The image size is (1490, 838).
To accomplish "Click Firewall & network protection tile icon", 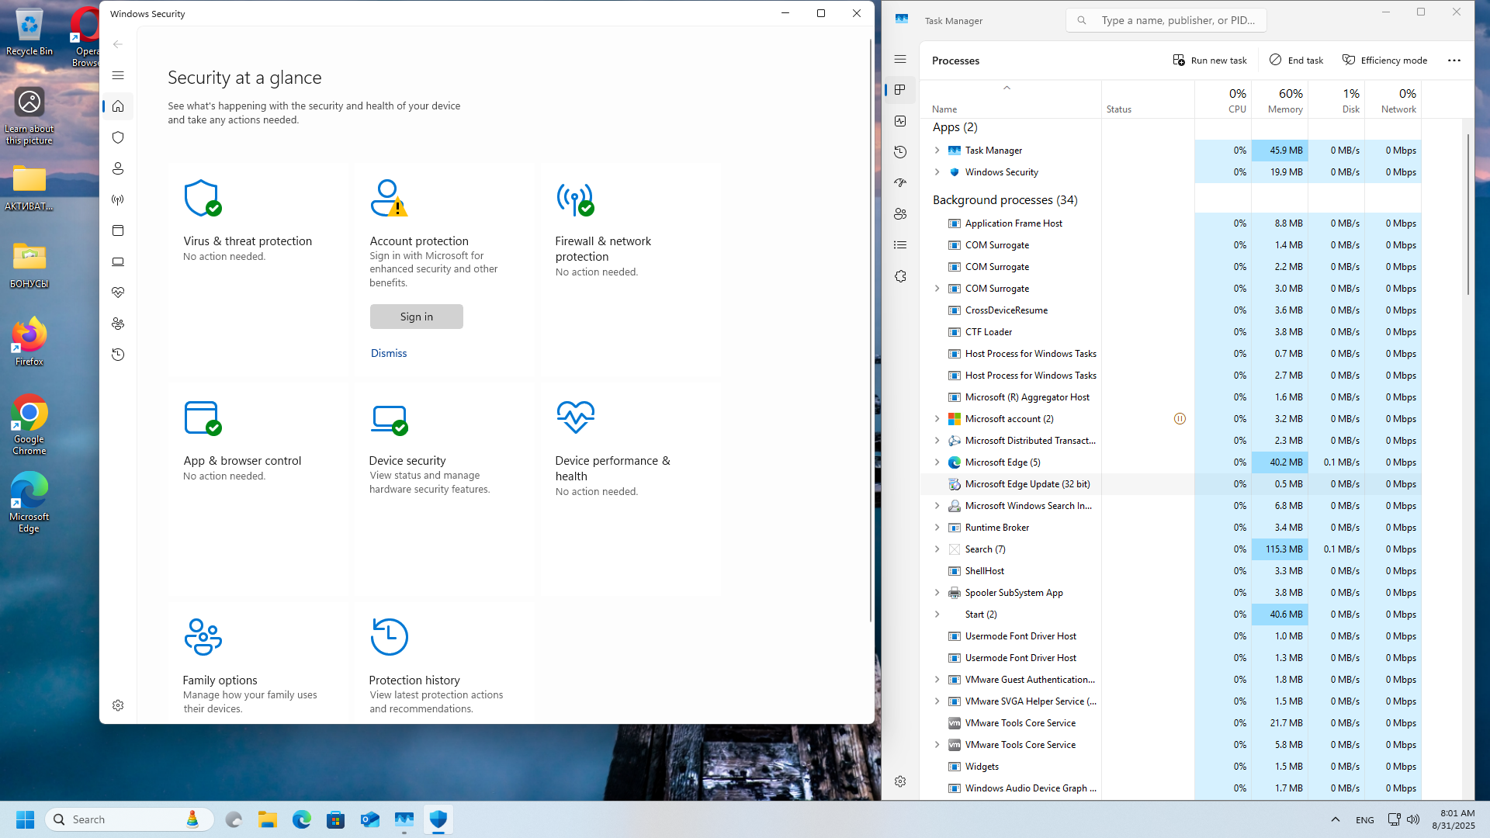I will pos(575,199).
